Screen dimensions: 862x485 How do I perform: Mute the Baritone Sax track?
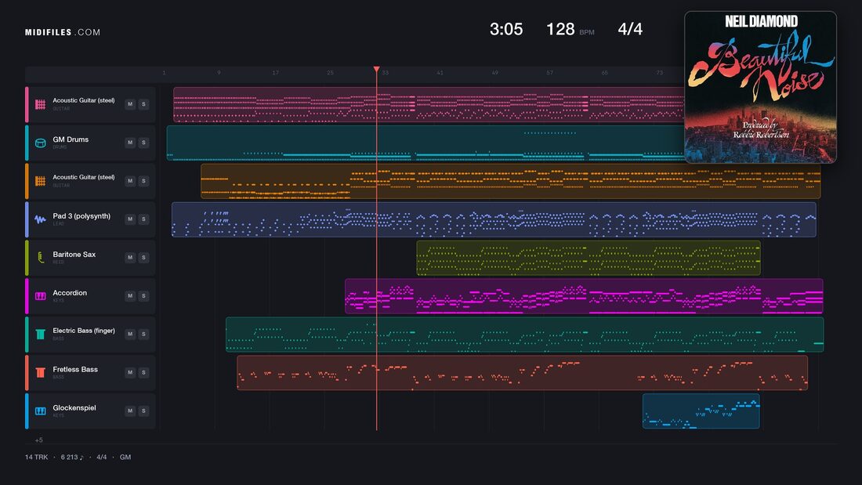pyautogui.click(x=130, y=257)
